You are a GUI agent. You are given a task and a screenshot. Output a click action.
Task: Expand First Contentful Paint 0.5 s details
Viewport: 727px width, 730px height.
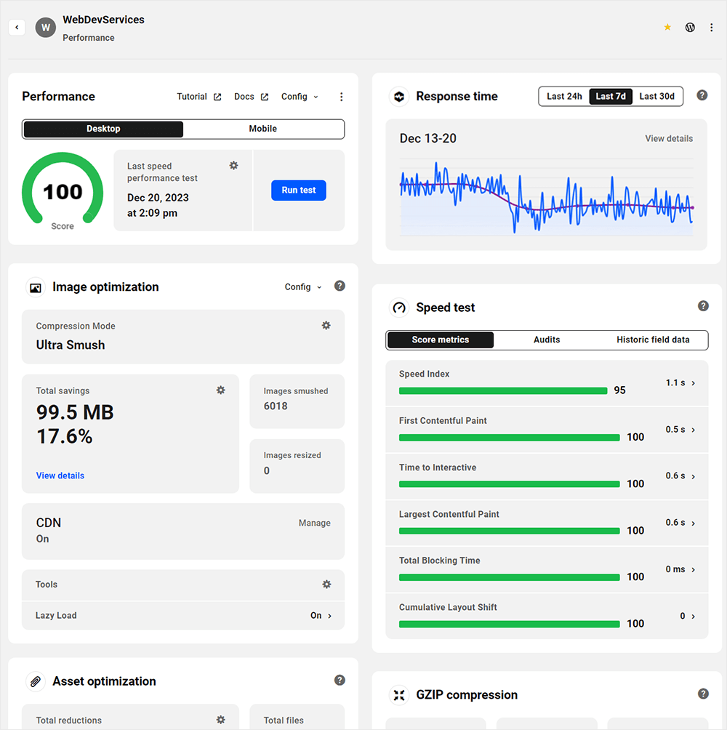click(680, 429)
